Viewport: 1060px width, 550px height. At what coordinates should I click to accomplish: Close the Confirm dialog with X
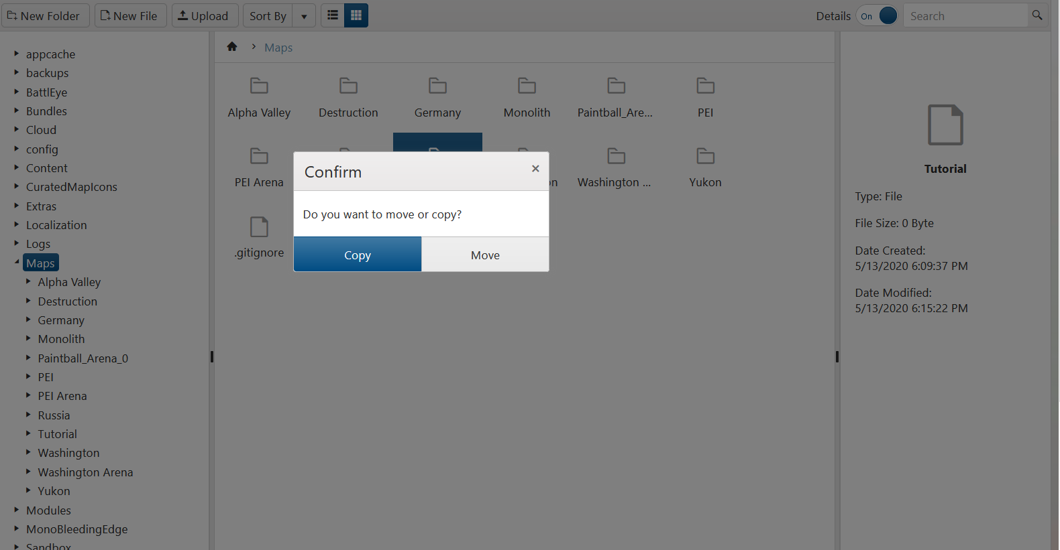[535, 169]
